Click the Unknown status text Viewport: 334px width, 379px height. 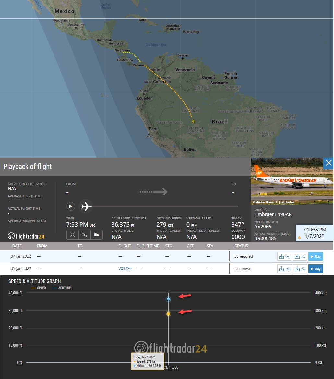pos(243,268)
